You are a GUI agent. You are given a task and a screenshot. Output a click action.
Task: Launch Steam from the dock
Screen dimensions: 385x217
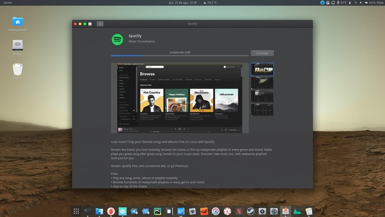pos(250,211)
